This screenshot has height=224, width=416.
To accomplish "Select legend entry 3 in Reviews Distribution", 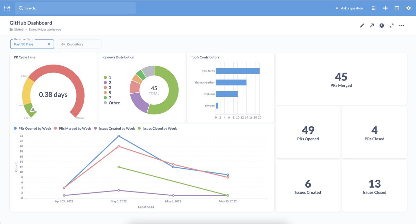I will (107, 88).
